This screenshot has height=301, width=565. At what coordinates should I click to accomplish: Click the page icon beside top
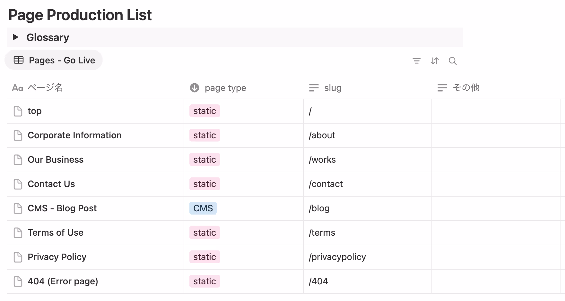click(18, 111)
